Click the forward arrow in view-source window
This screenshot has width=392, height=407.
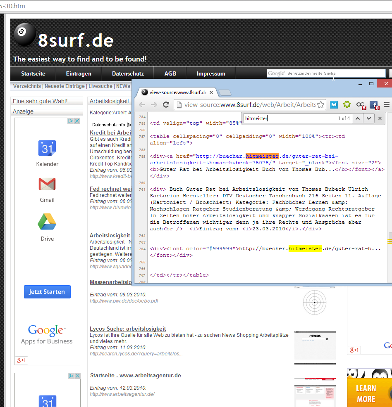[154, 104]
